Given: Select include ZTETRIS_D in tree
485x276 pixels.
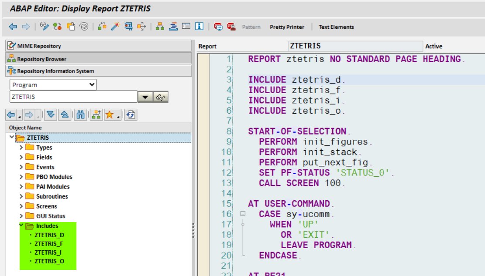Looking at the screenshot, I should 49,235.
